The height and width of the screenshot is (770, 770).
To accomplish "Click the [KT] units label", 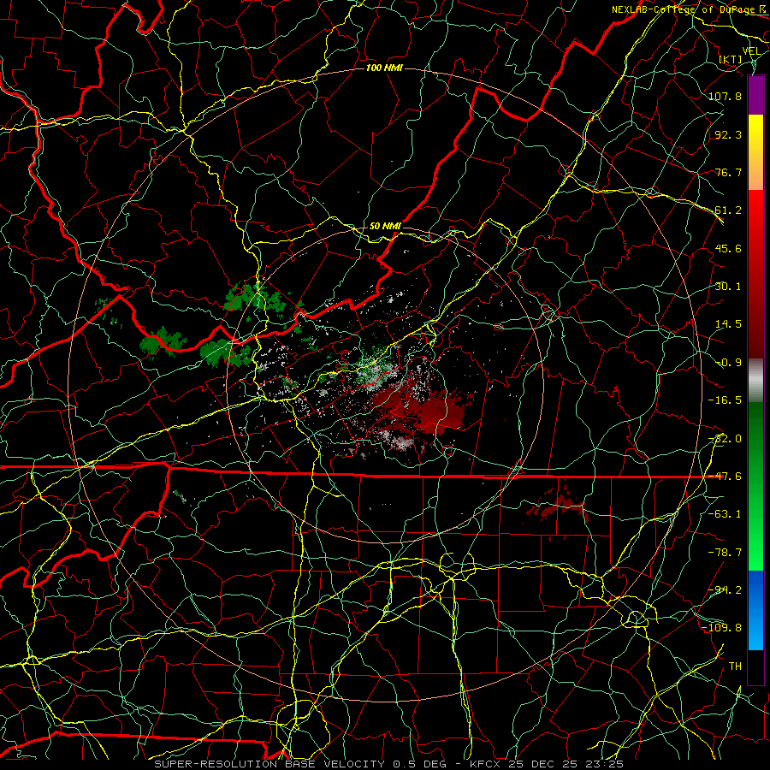I will pyautogui.click(x=731, y=59).
